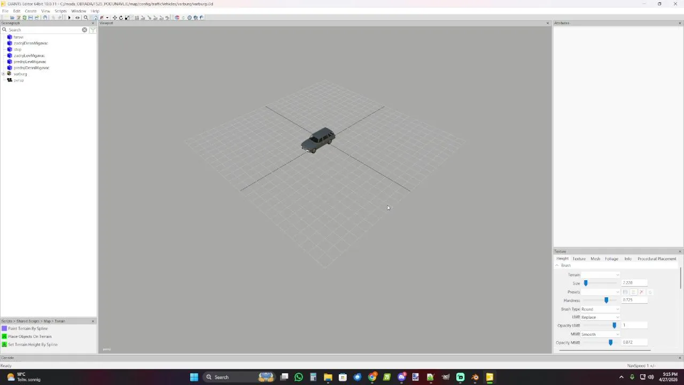Screen dimensions: 684x385
Task: Select the farovi node in scenegraph
Action: coord(18,37)
